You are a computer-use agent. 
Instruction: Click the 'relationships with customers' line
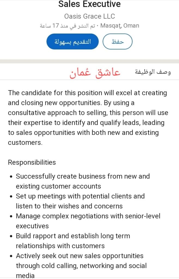60,246
